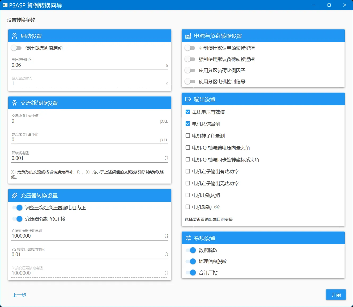Viewport: 353px width, 307px height.
Task: Uncheck 电机转速量测 checkbox
Action: (x=188, y=124)
